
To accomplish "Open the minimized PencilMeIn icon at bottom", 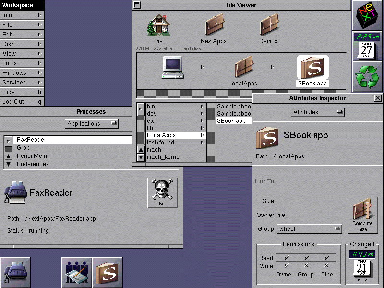I will tap(77, 272).
